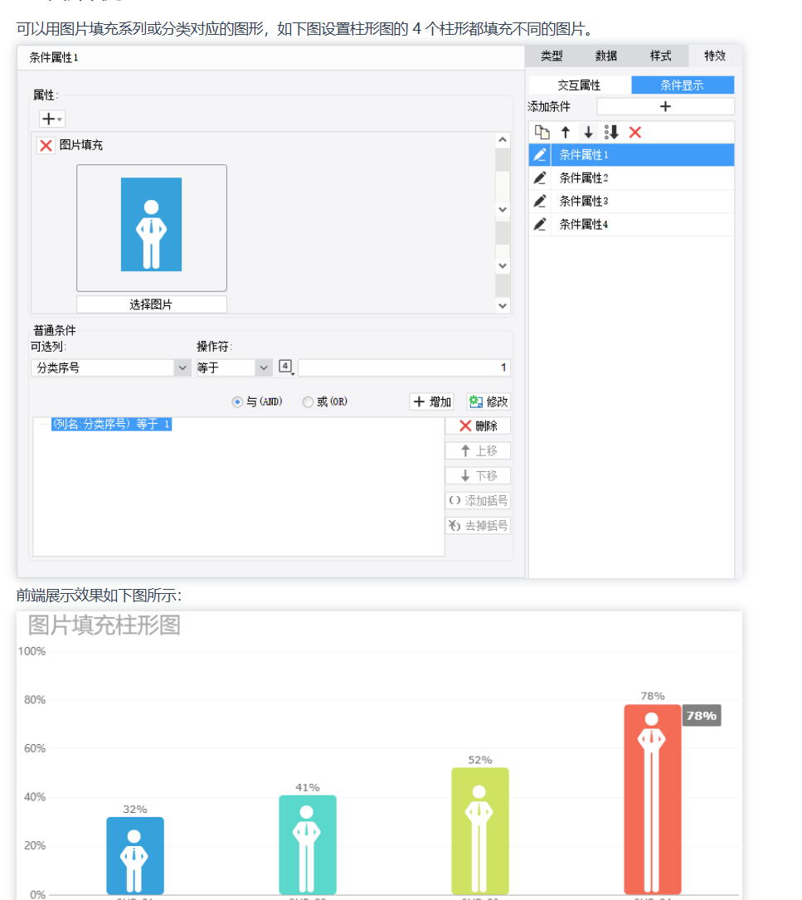
Task: Click the value type icon beside operator
Action: tap(286, 367)
